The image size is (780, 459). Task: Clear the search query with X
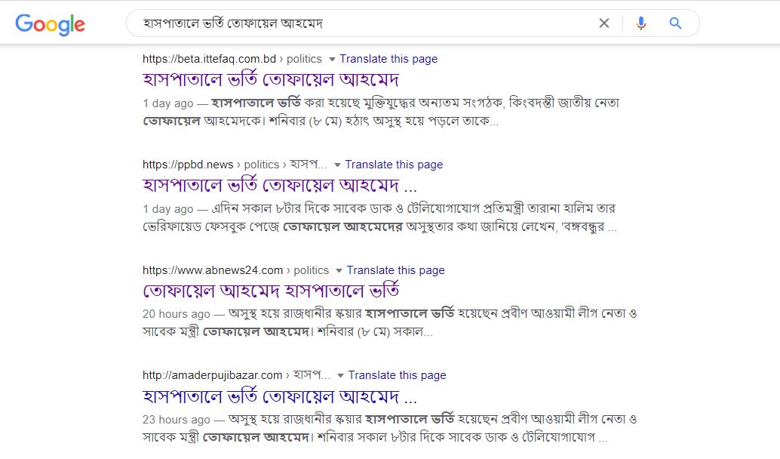tap(603, 23)
